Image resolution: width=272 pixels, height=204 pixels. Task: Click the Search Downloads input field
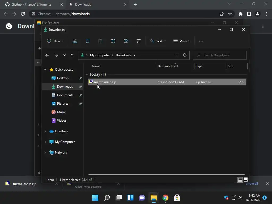pos(220,55)
